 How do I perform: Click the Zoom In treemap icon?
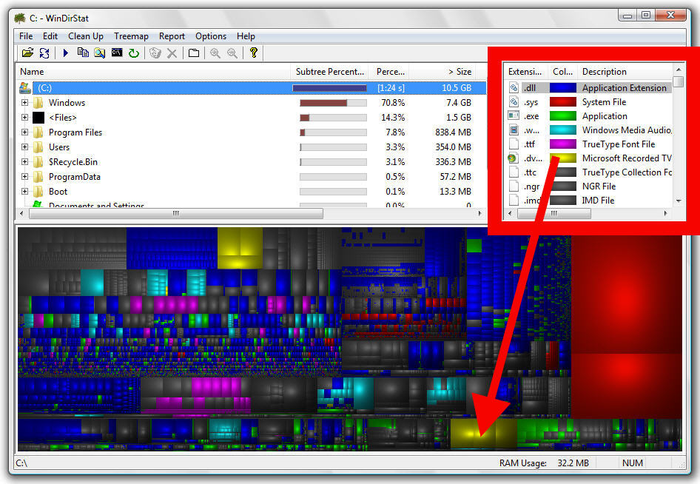click(x=215, y=53)
